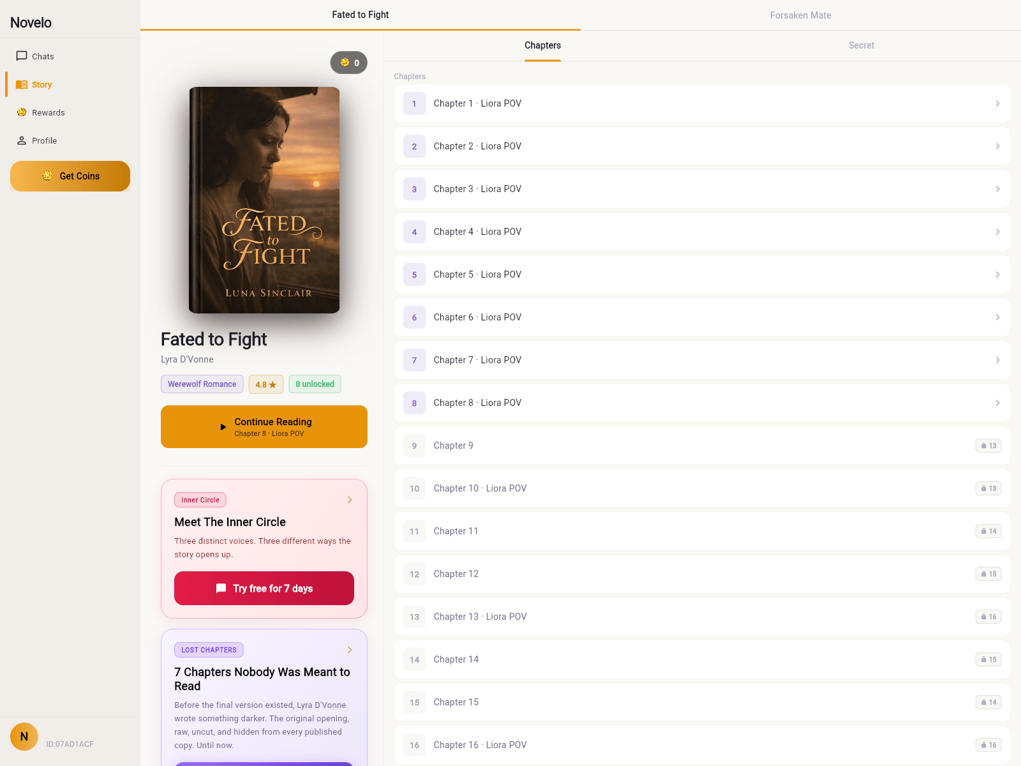Click the Werewolf Romance tag
The height and width of the screenshot is (766, 1021).
(202, 384)
